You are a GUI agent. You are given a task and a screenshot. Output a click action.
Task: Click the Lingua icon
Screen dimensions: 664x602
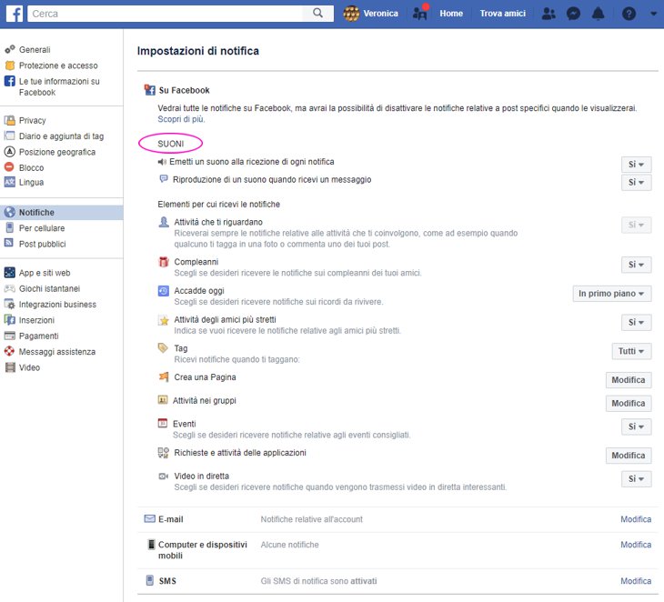coord(10,182)
